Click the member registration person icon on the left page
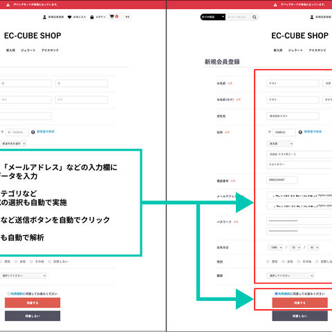 pos(44,17)
